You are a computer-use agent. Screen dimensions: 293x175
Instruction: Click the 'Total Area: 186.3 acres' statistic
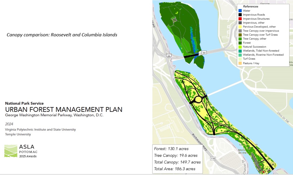tap(174, 169)
